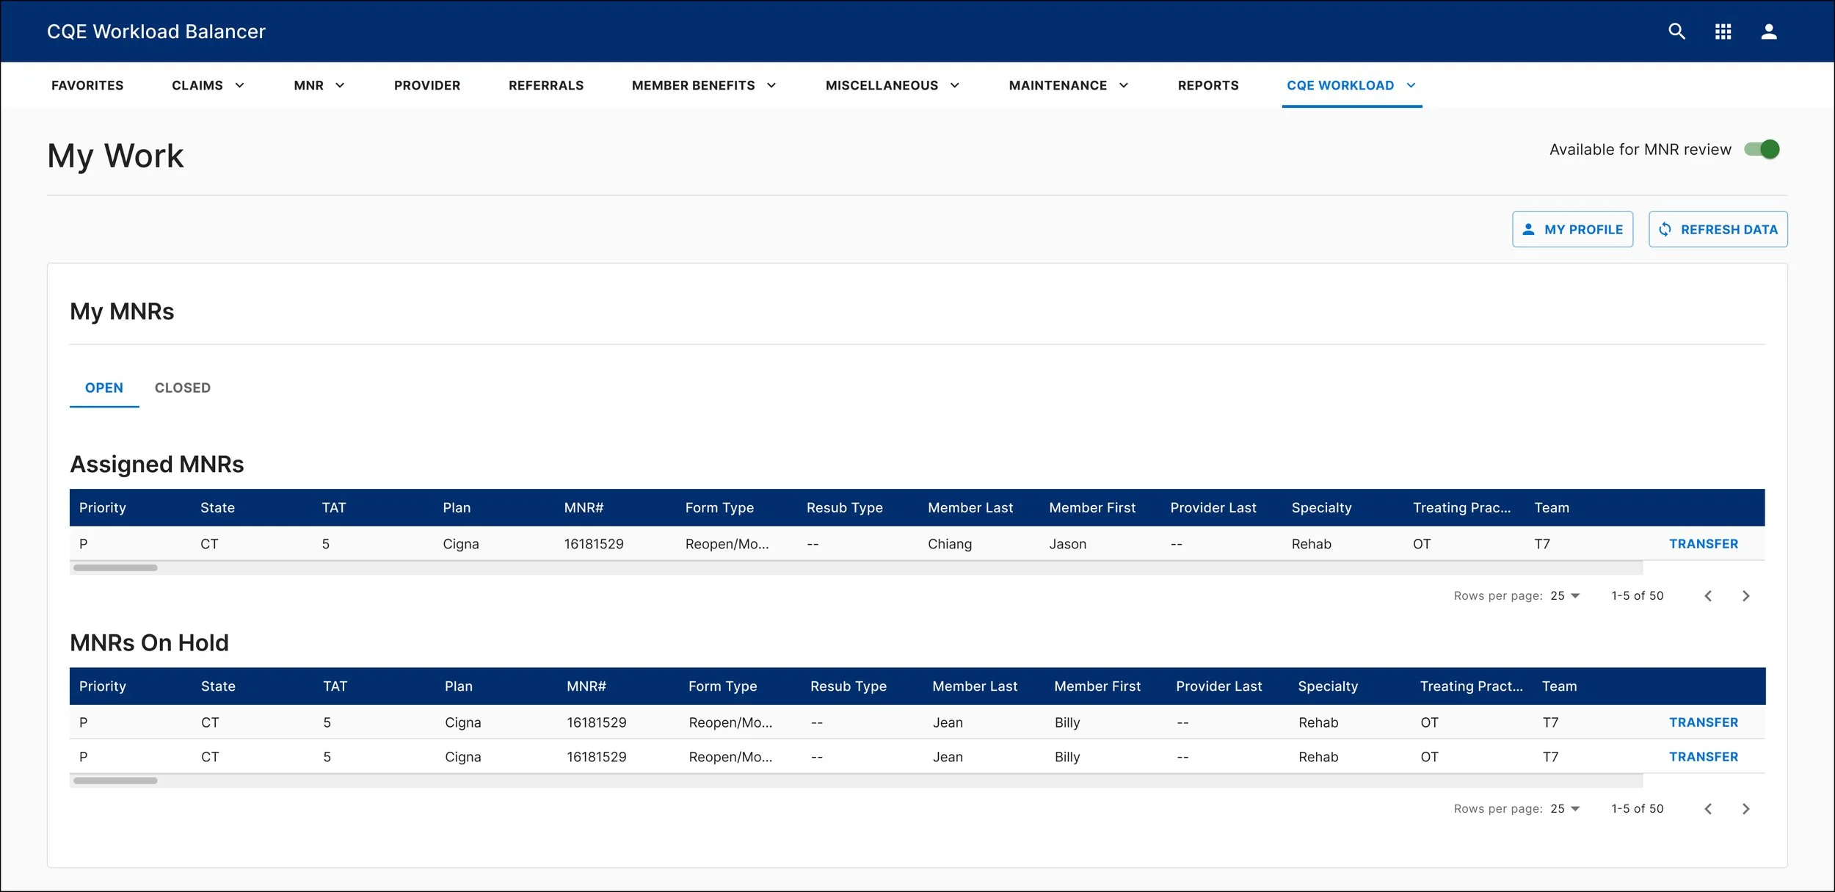
Task: Go to previous page in Assigned MNRs
Action: 1708,596
